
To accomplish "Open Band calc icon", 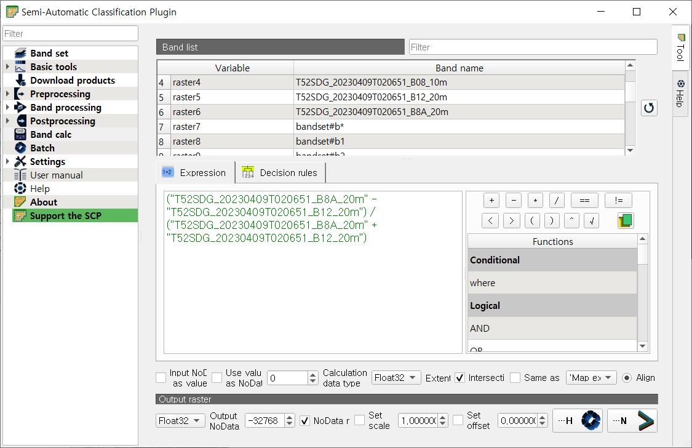I will click(x=20, y=134).
